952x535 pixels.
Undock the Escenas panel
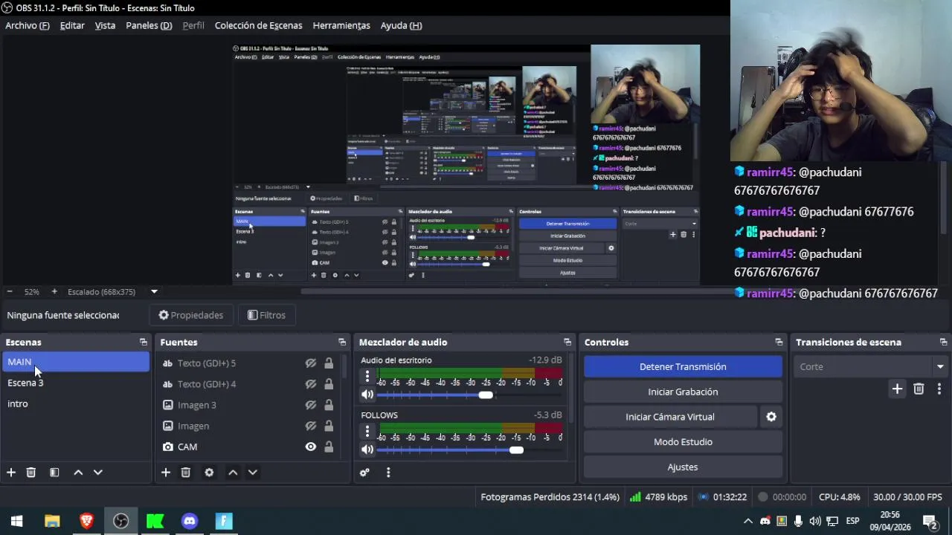(x=144, y=343)
